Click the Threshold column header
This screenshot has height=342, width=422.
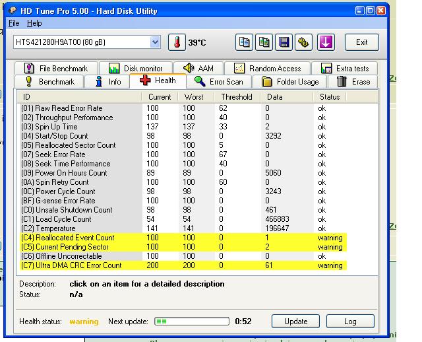(237, 97)
